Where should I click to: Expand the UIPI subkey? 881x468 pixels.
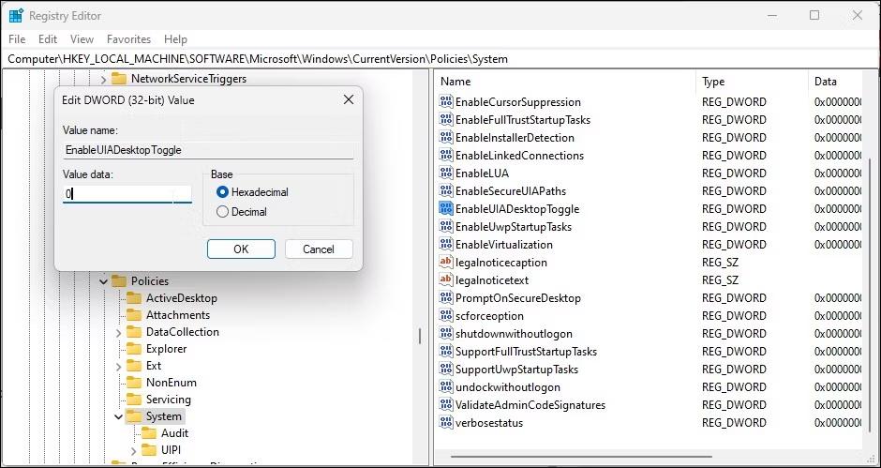click(134, 450)
